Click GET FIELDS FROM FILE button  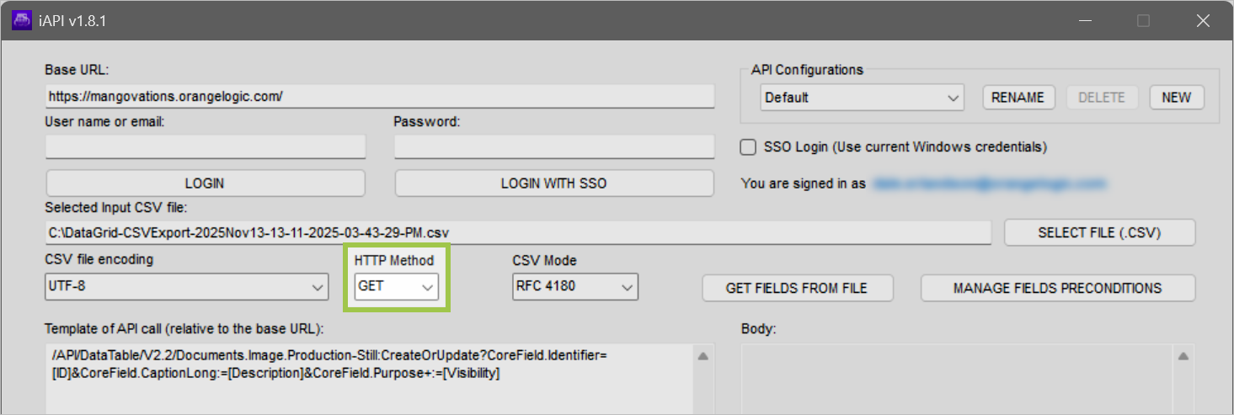tap(797, 288)
